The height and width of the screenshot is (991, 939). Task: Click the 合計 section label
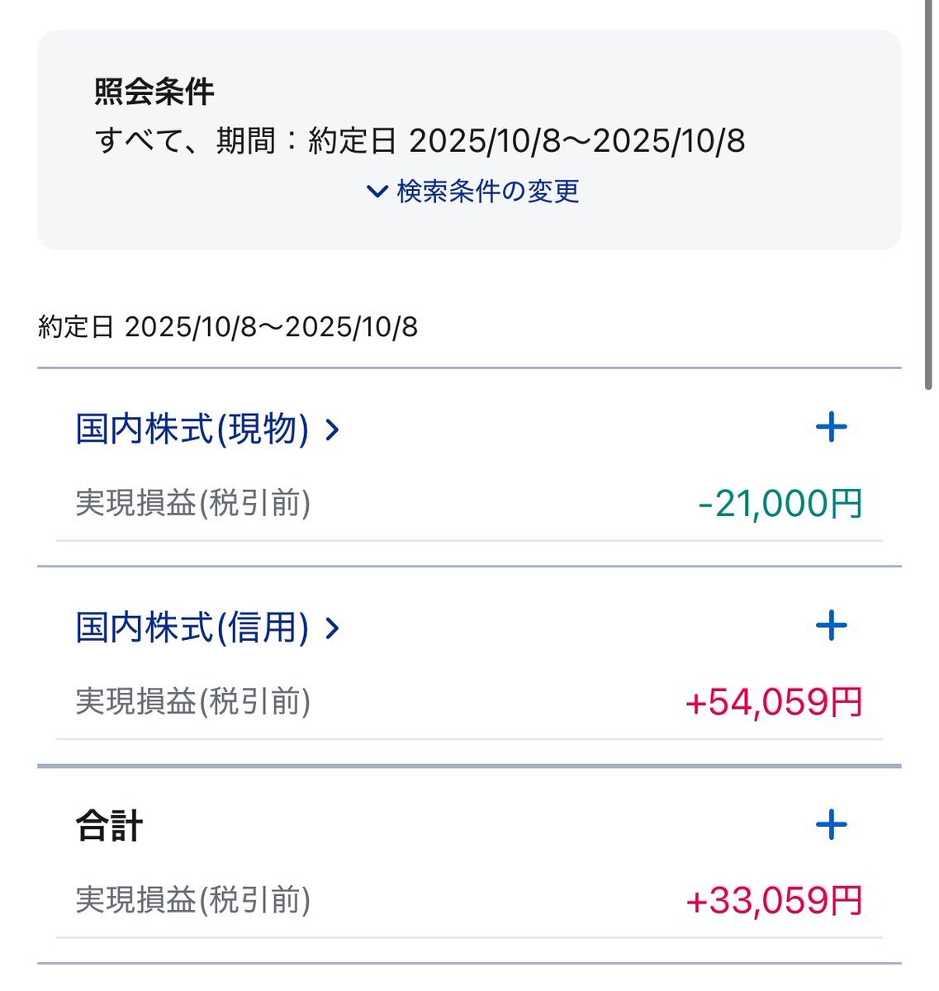pyautogui.click(x=109, y=826)
